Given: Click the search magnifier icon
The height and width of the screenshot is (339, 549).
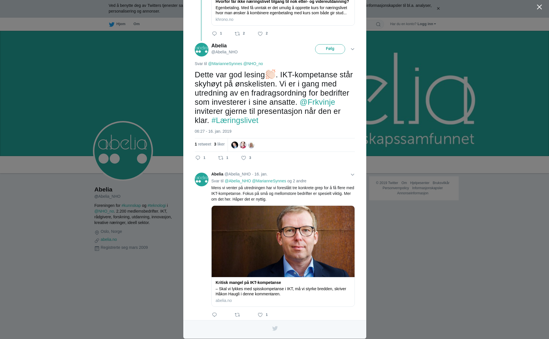Looking at the screenshot, I should (378, 24).
